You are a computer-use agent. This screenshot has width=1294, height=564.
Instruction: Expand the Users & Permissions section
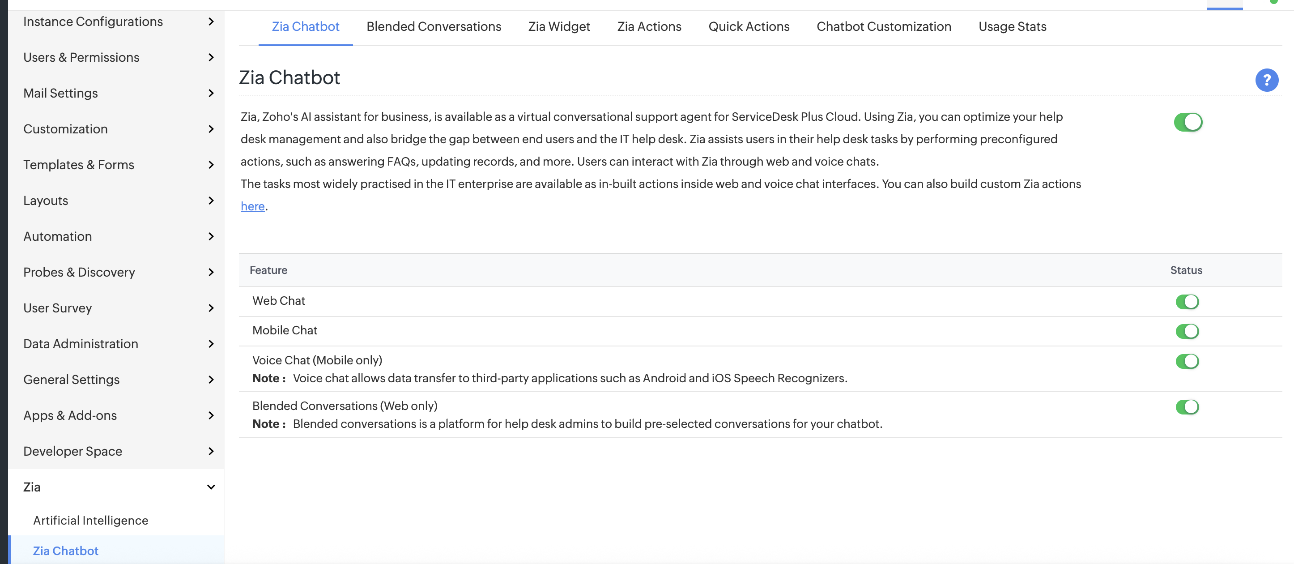tap(211, 57)
